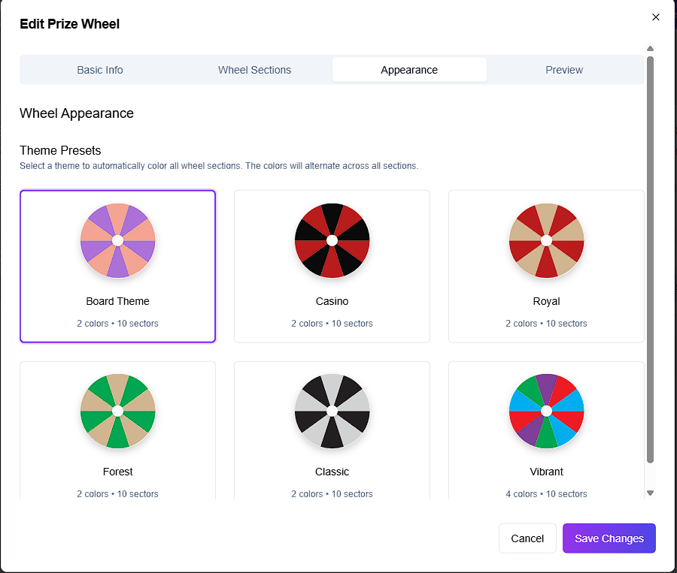Click the Casino theme name label

[332, 301]
